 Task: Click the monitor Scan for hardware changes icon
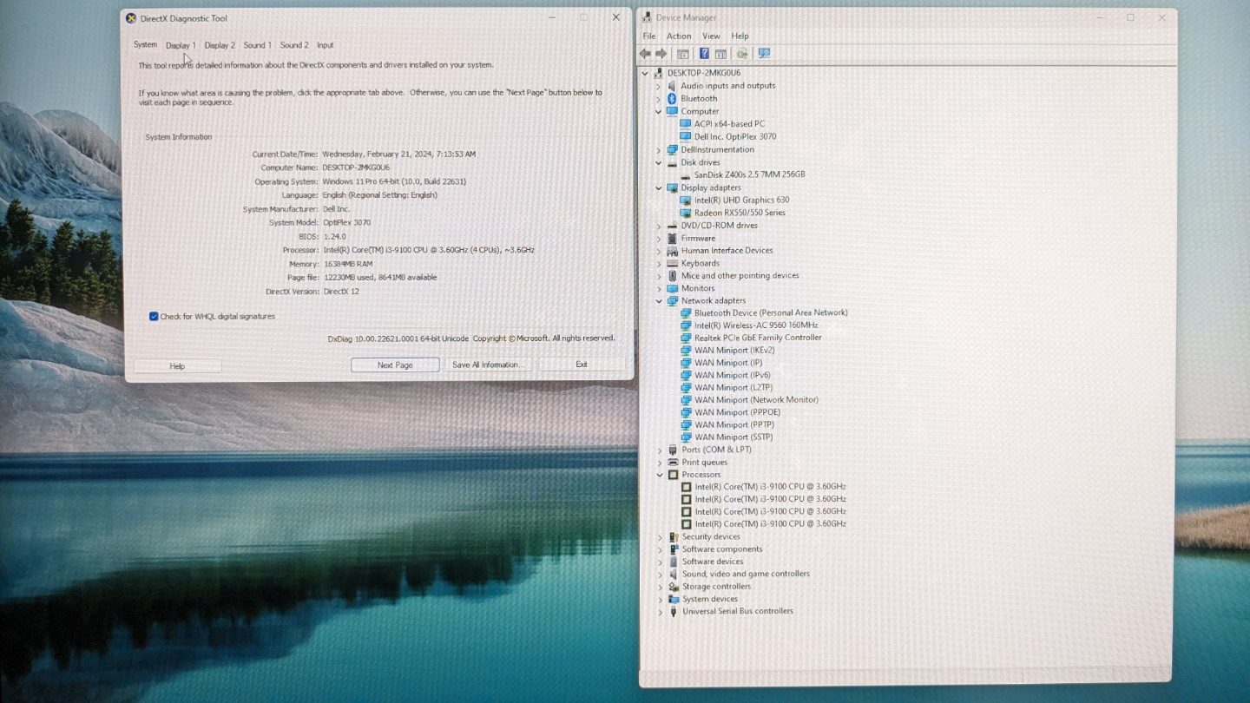[x=764, y=54]
